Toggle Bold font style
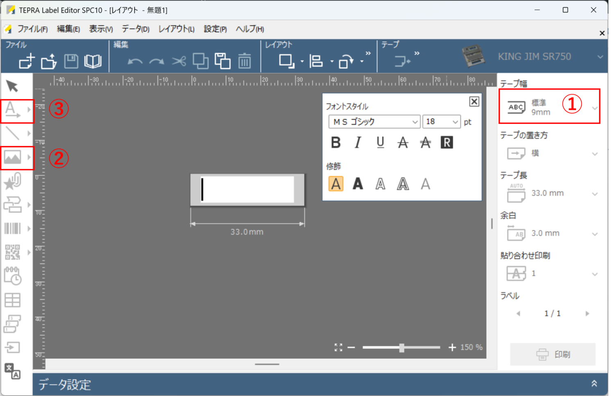The image size is (614, 396). pyautogui.click(x=336, y=142)
